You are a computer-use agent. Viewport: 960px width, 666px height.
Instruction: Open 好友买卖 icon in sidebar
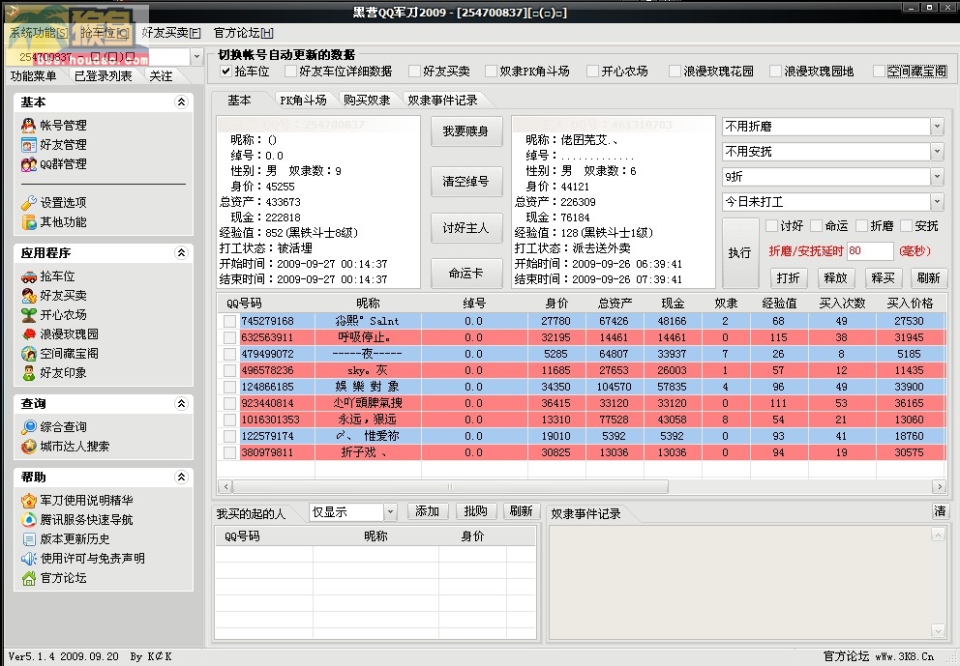point(28,296)
